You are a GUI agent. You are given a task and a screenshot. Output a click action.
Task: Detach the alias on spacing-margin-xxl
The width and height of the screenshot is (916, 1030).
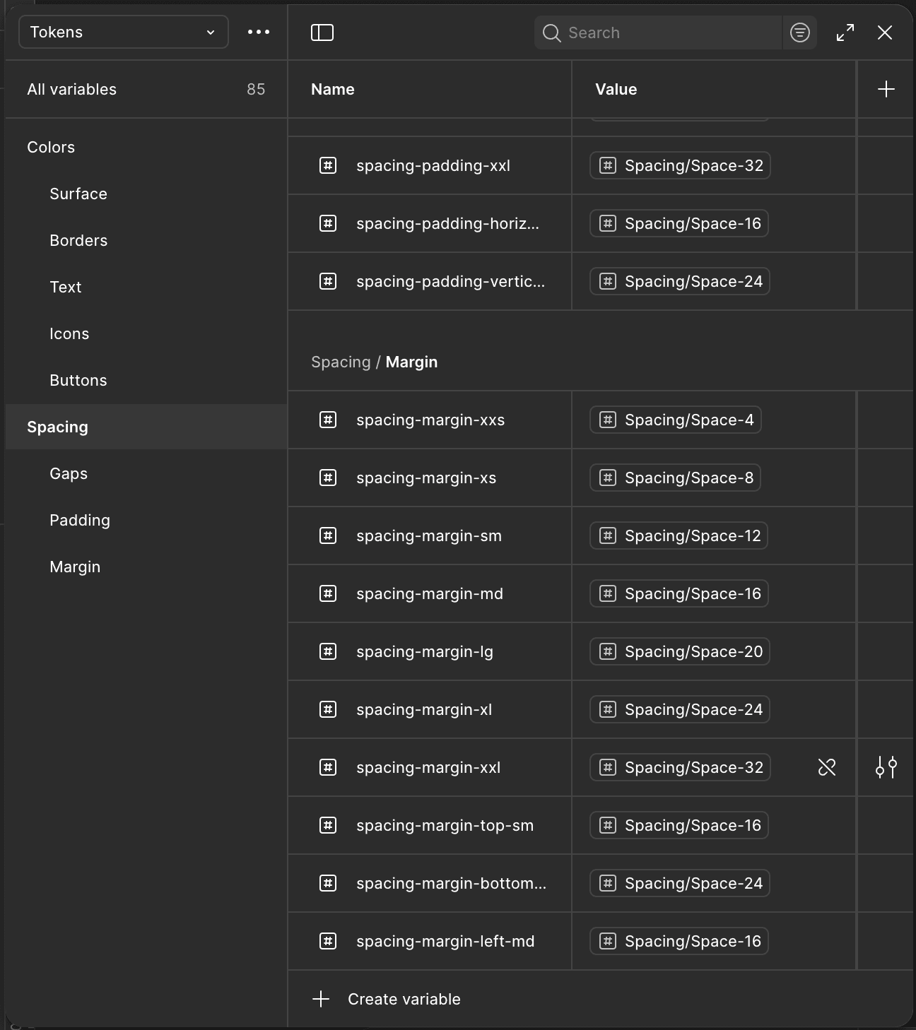point(827,767)
